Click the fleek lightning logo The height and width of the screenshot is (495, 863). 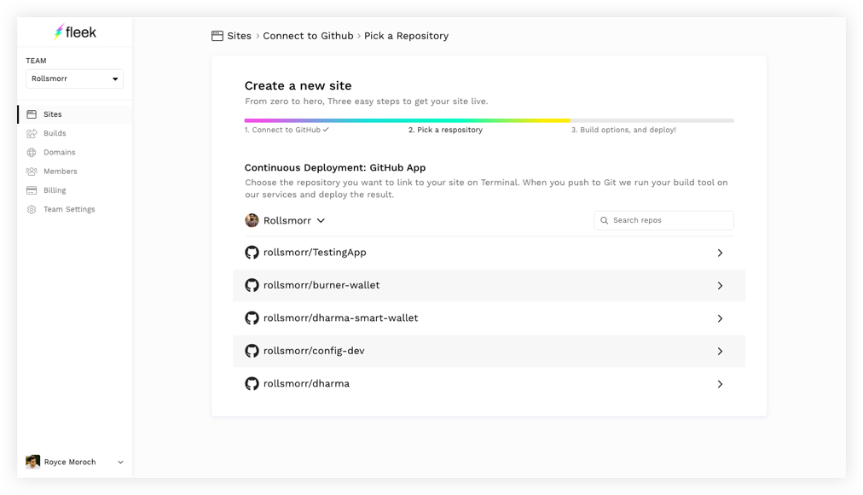58,32
